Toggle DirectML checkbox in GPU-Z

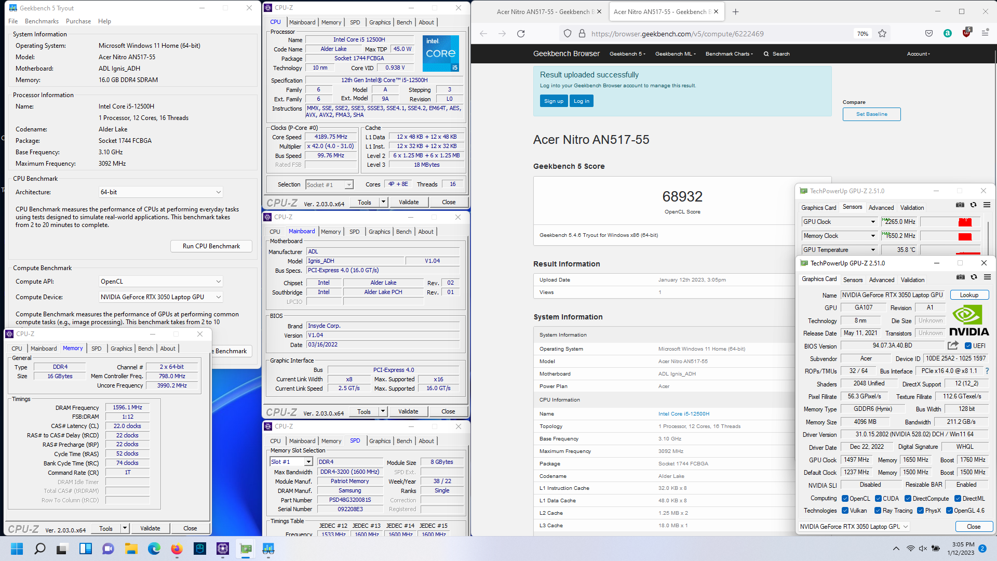tap(958, 499)
